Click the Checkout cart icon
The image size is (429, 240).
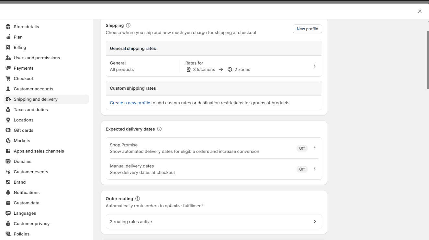coord(8,78)
